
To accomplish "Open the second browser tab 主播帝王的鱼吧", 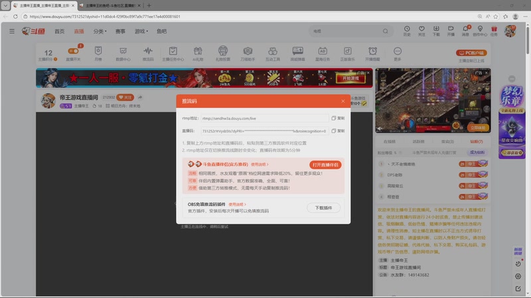I will pyautogui.click(x=109, y=5).
